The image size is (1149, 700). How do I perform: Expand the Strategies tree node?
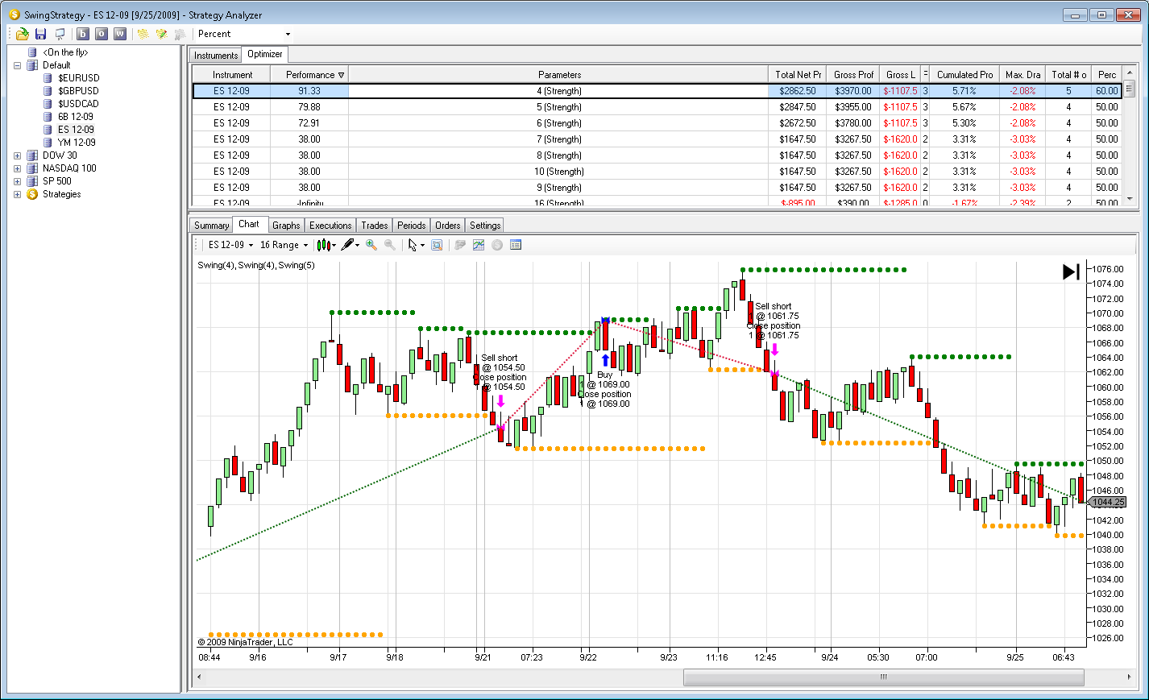(17, 194)
